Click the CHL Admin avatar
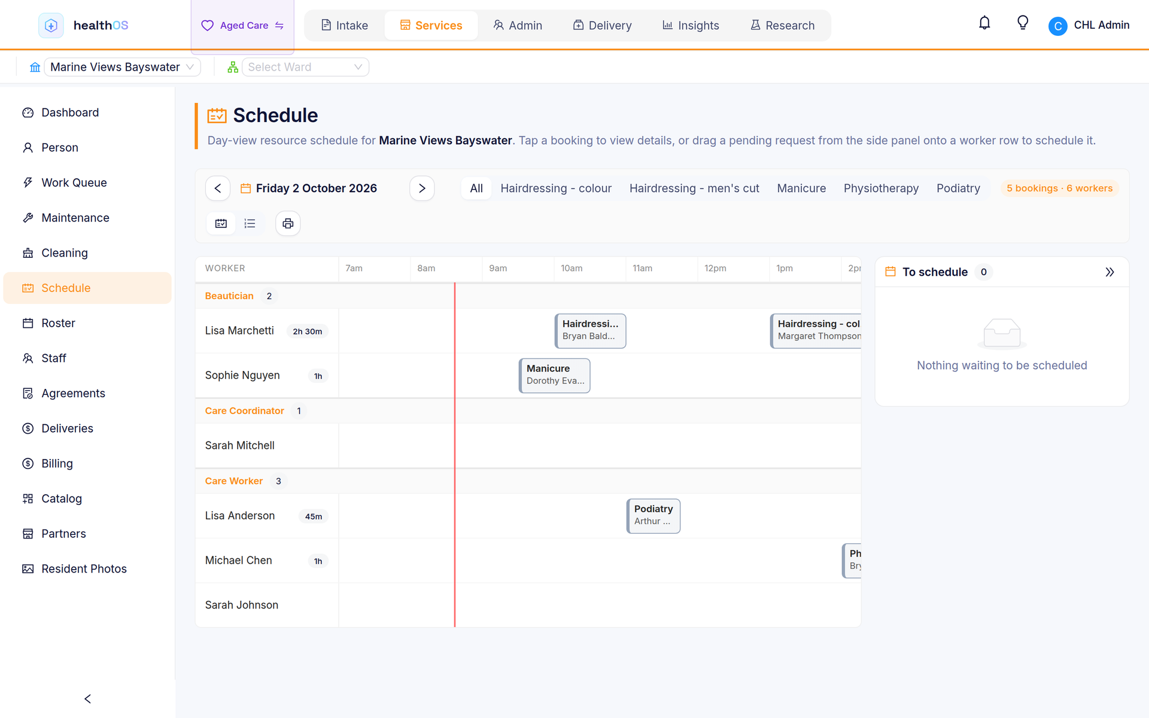The width and height of the screenshot is (1149, 718). click(x=1057, y=26)
